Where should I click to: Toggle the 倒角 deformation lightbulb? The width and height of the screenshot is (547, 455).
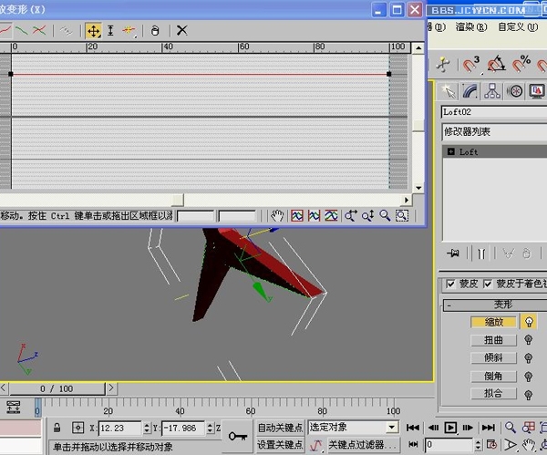tap(529, 377)
